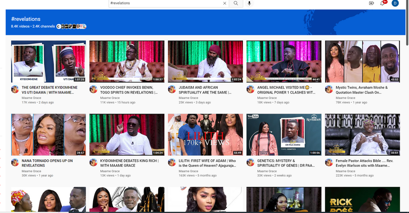409x213 pixels.
Task: Open channel avatar beside GENETICS: MYSTERY video
Action: click(250, 163)
